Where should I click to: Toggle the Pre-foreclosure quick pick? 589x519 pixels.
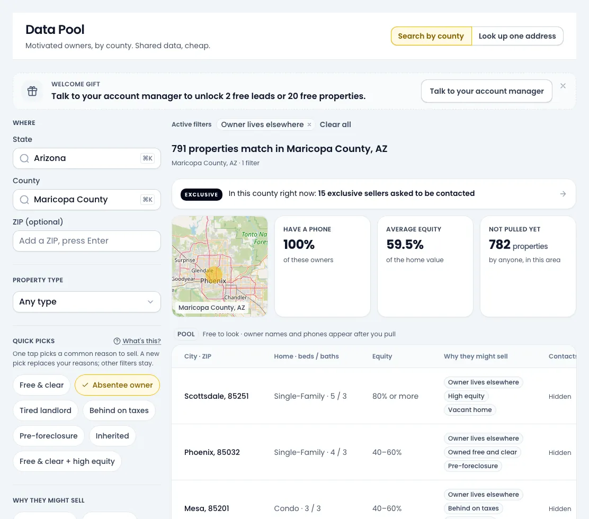coord(48,436)
